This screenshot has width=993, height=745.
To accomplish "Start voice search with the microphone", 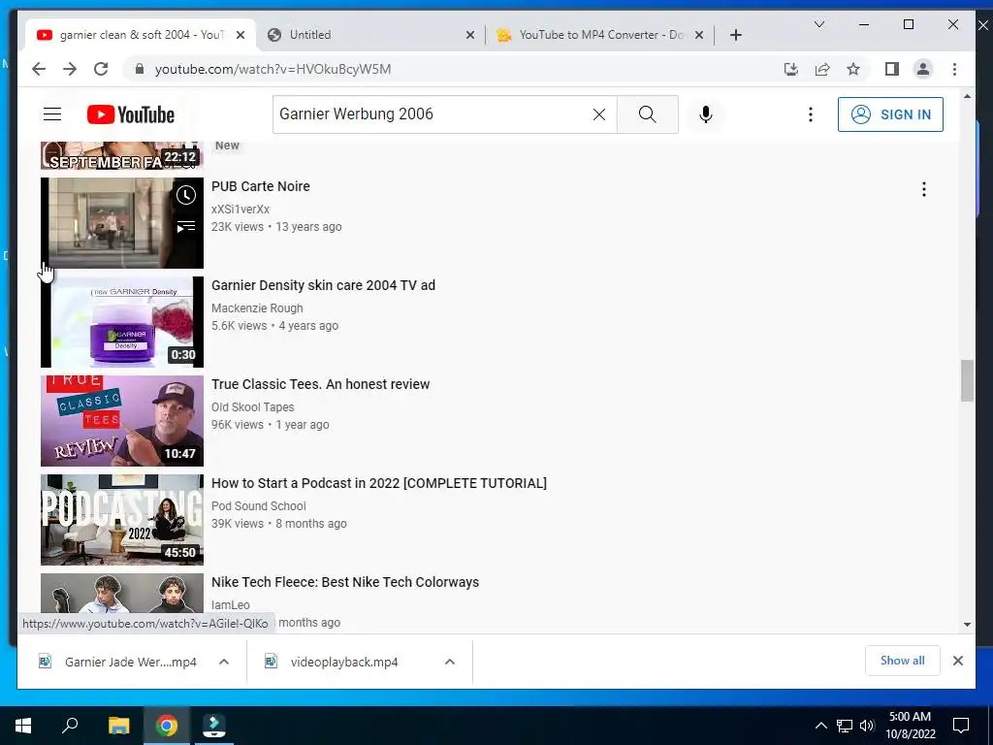I will [x=706, y=114].
